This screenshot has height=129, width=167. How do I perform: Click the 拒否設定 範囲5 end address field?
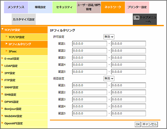click(x=129, y=113)
